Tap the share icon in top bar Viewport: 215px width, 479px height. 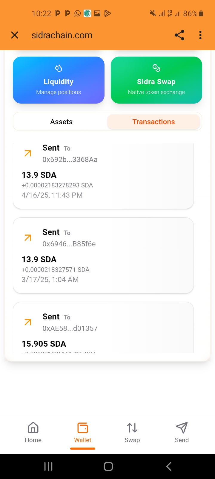pyautogui.click(x=179, y=35)
